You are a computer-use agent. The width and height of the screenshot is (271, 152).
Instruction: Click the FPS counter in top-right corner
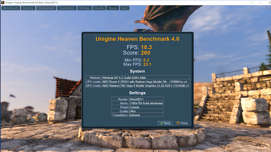268,8
